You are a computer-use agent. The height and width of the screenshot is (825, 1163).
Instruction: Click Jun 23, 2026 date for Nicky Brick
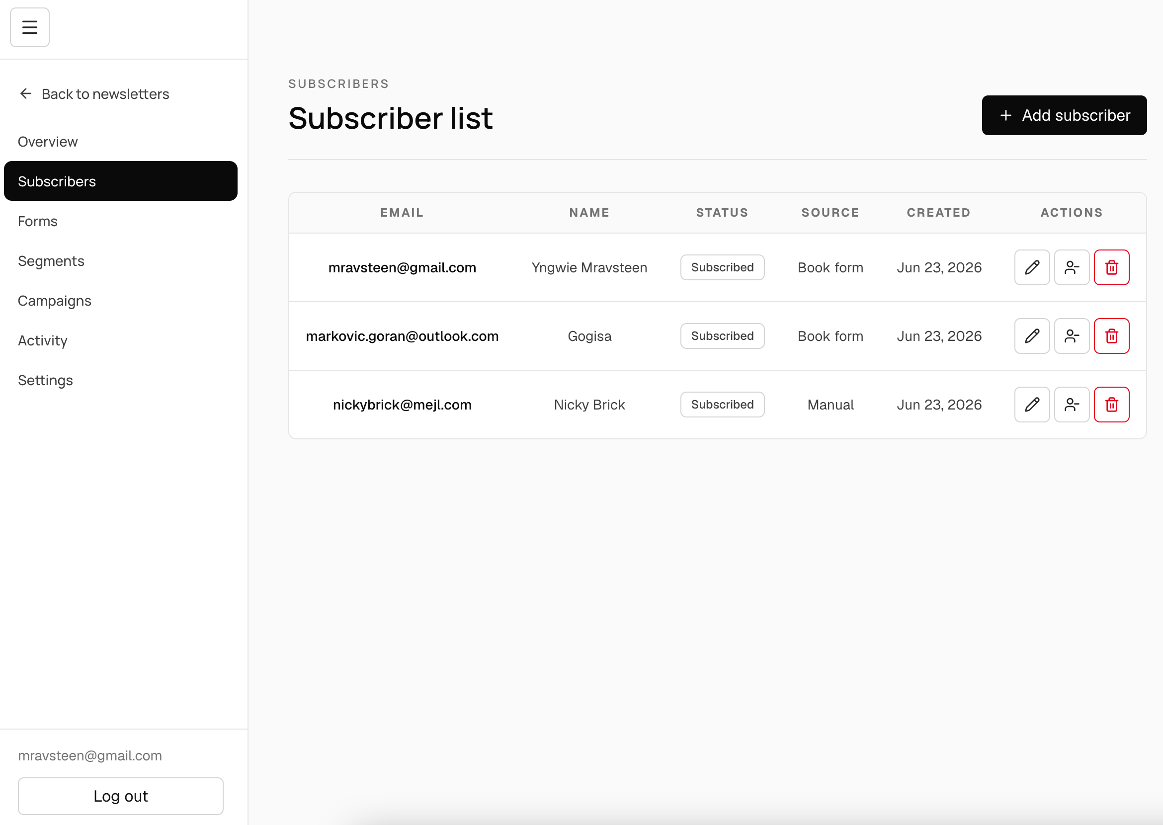(x=939, y=405)
